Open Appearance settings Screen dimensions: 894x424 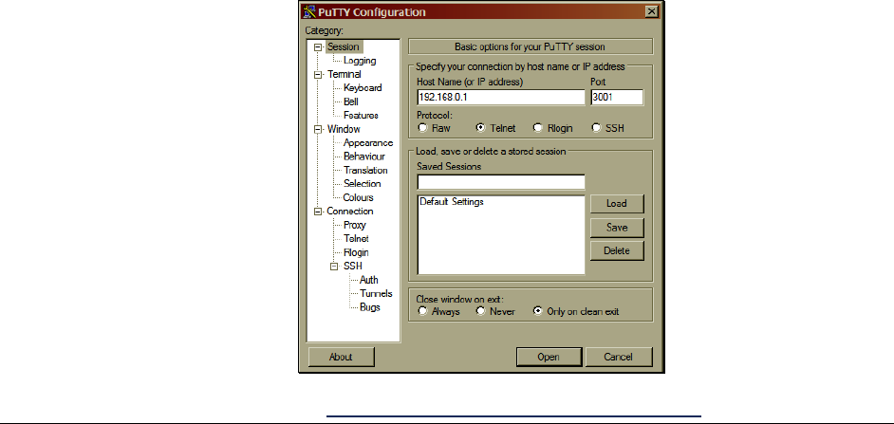pos(368,142)
